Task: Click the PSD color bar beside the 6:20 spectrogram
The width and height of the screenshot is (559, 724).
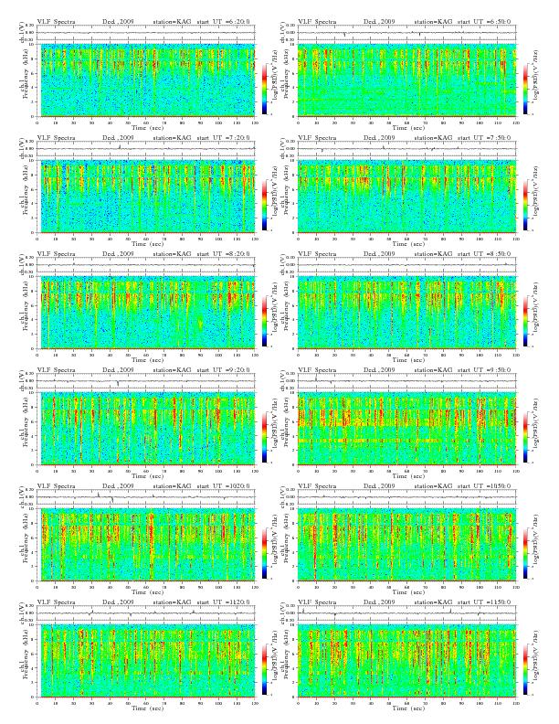Action: (x=264, y=89)
